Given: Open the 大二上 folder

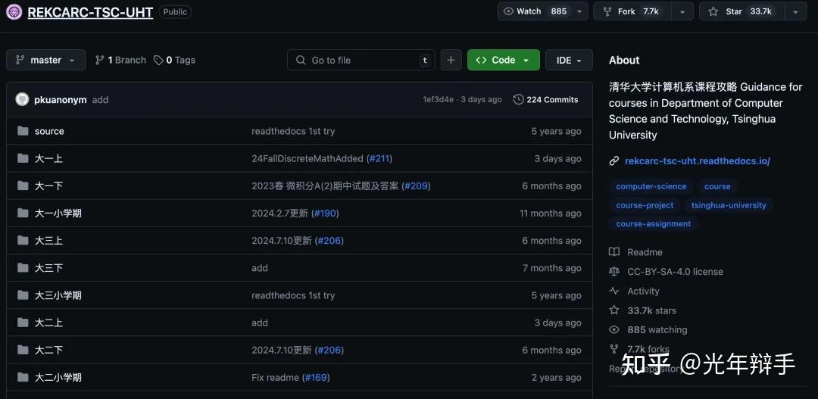Looking at the screenshot, I should pyautogui.click(x=49, y=323).
